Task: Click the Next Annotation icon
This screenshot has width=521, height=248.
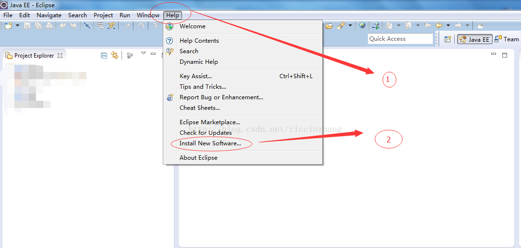Action: point(389,25)
